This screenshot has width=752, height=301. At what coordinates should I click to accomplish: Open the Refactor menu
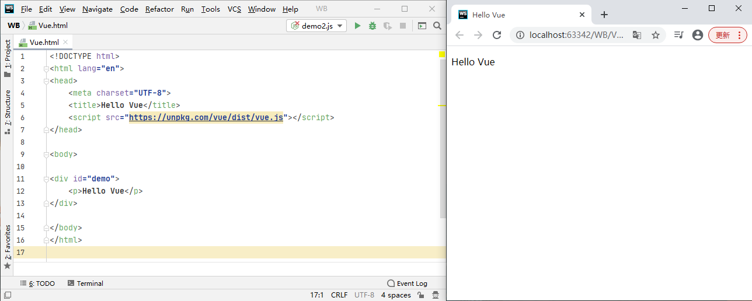click(x=159, y=9)
